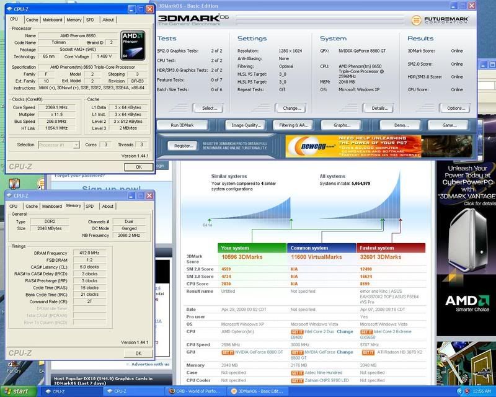
Task: Click the AMD Phenom logo in CPU-Z
Action: [132, 44]
